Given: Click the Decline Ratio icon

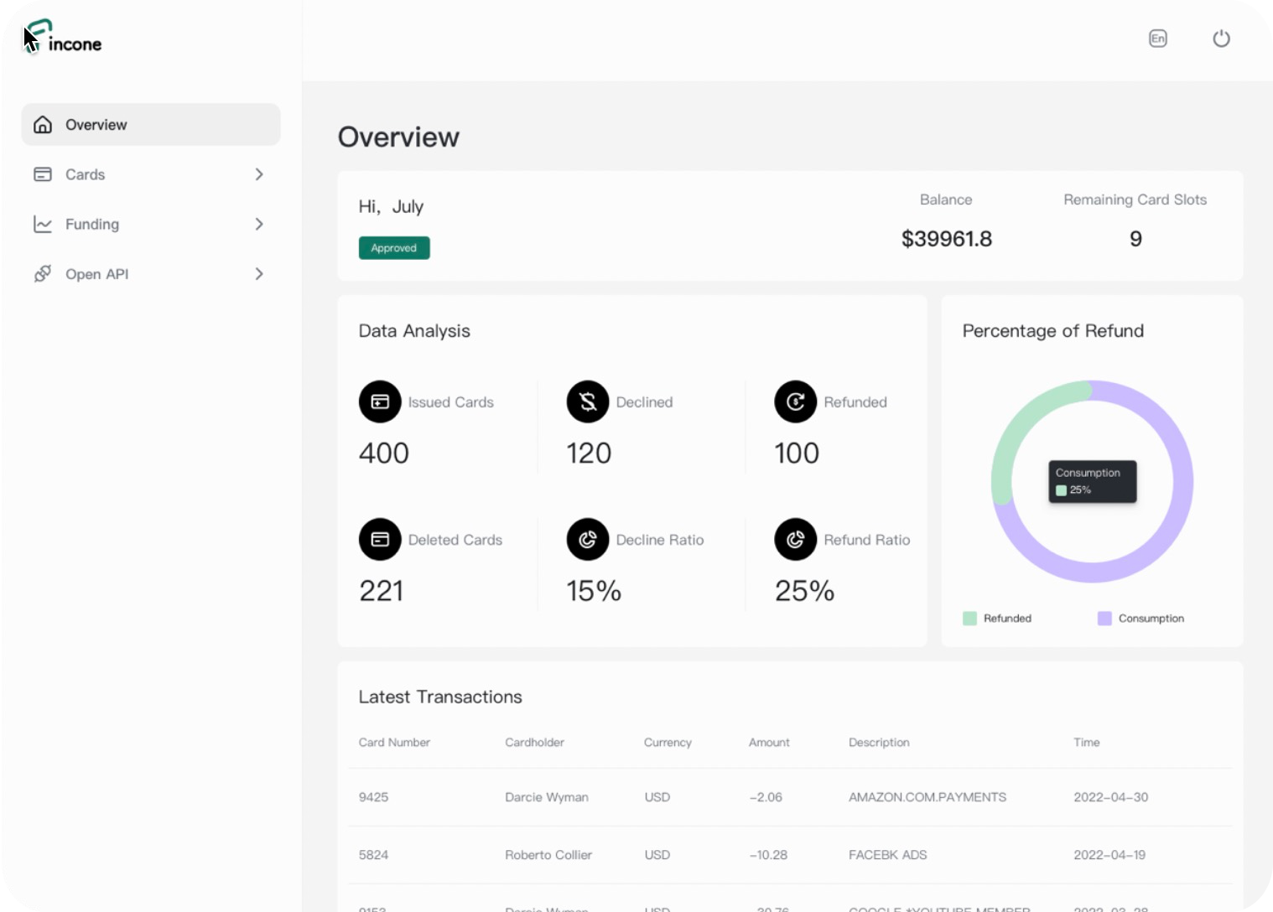Looking at the screenshot, I should [588, 539].
